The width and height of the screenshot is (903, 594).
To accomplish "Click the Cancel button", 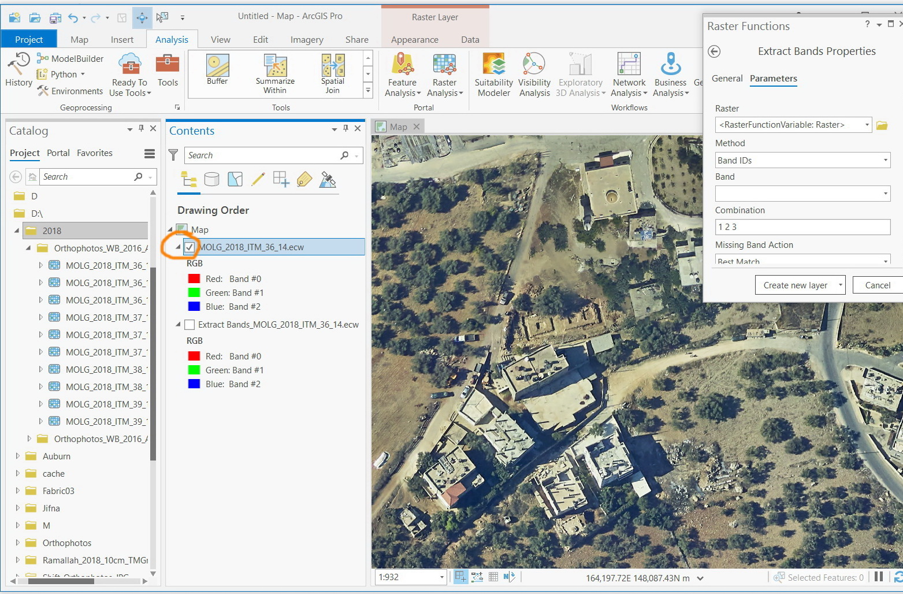I will tap(877, 285).
